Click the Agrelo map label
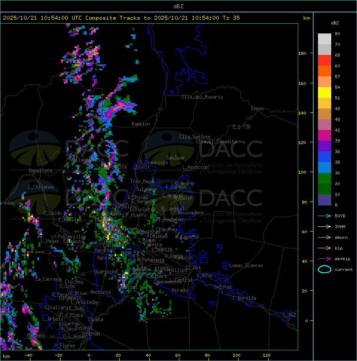Viewport: 357px width, 361px height. pos(105,258)
